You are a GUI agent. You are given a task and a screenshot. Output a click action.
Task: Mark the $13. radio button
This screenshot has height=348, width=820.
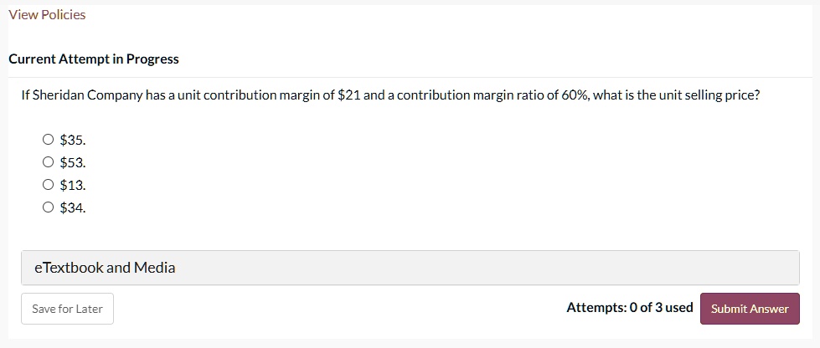coord(48,184)
